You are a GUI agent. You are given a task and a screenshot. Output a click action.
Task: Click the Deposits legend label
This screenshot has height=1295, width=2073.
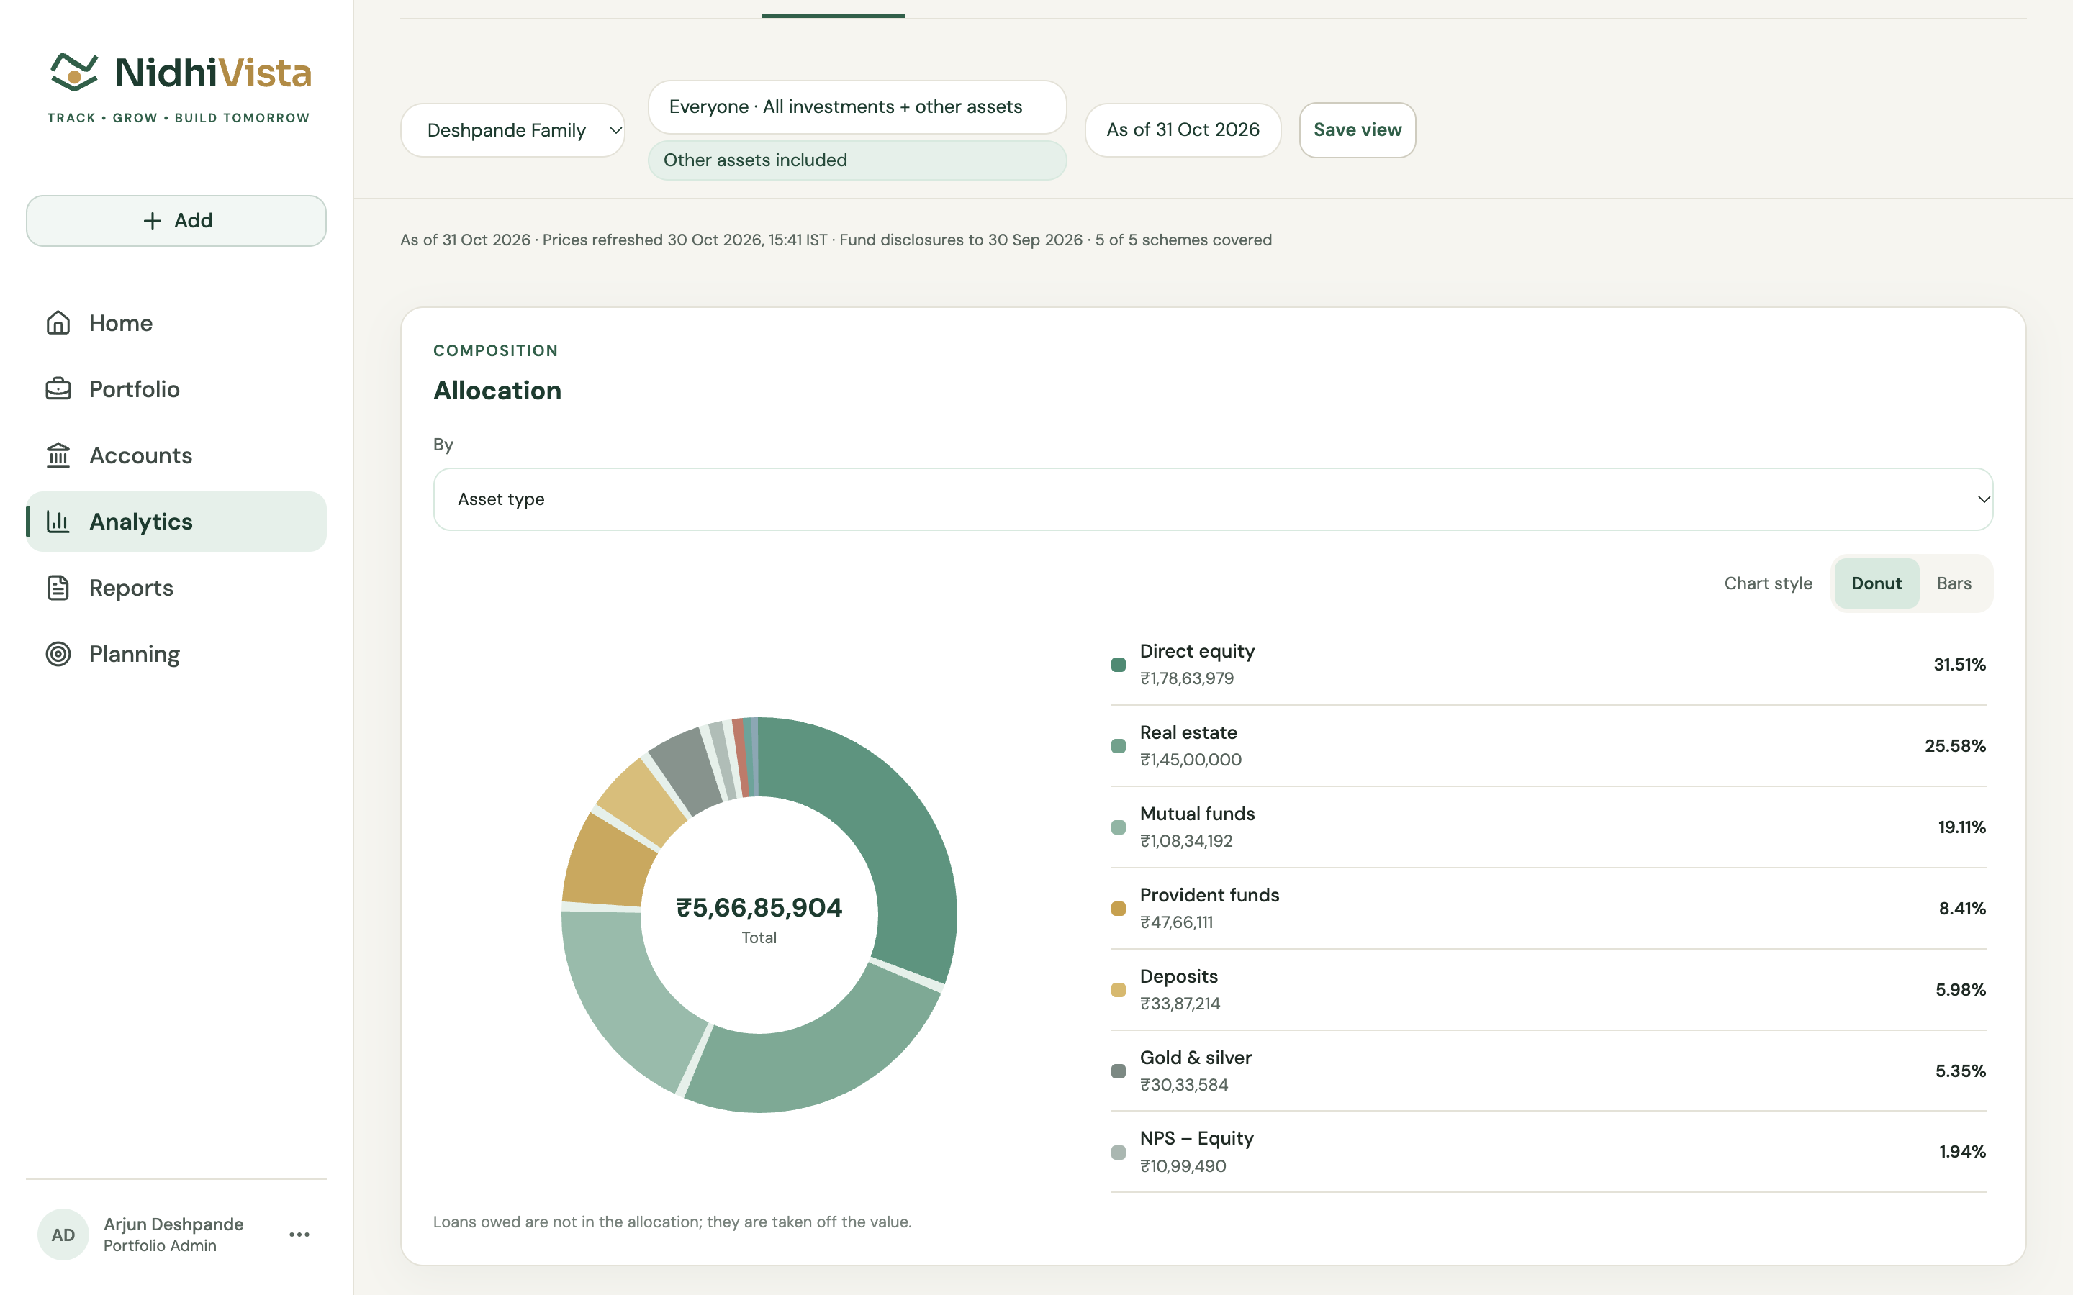[1179, 976]
